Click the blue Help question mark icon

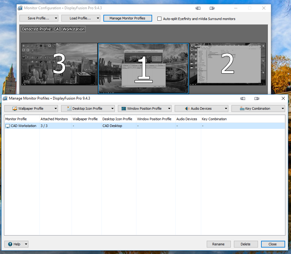coord(10,244)
